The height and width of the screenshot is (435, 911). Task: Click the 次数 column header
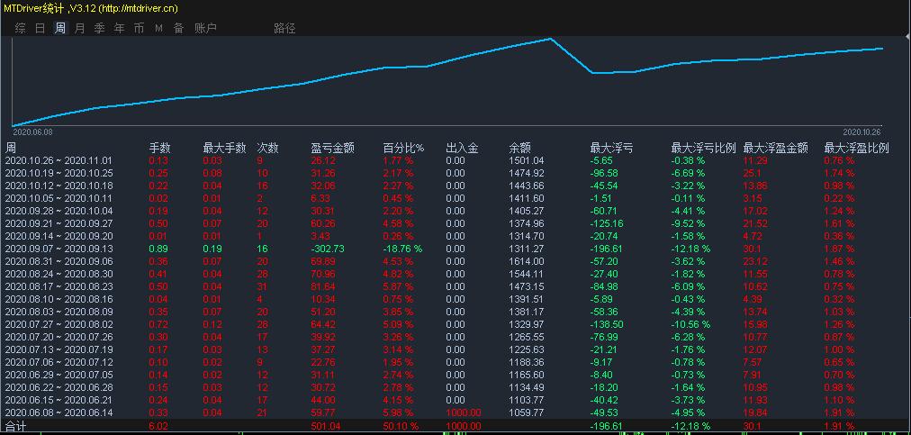[267, 149]
